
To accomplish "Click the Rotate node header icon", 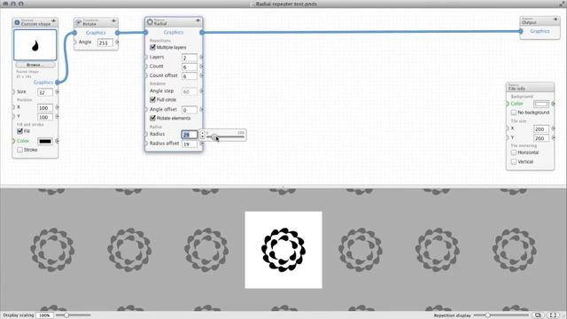I will point(79,22).
